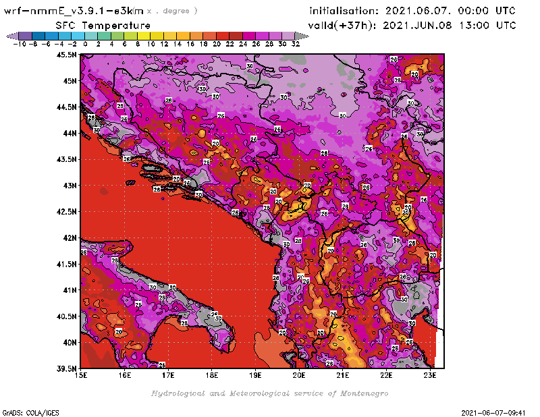Click the timestamp '2021-06-07-09:41' in the footer
This screenshot has width=540, height=417.
(493, 412)
